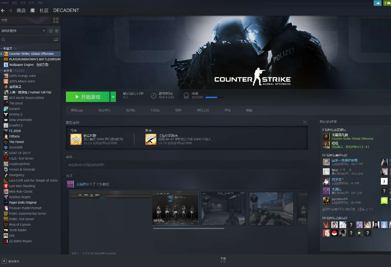Open the 5000 wins achievement icon
The image size is (391, 267).
click(76, 139)
